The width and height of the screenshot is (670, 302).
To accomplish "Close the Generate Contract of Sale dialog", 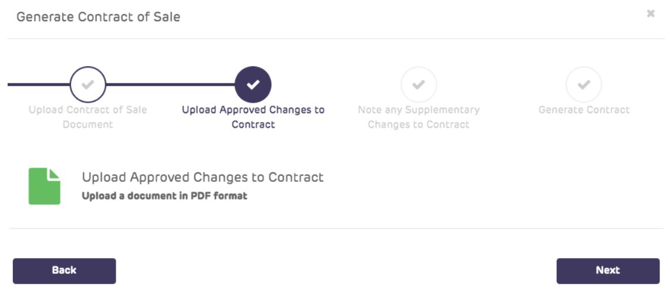I will [651, 13].
